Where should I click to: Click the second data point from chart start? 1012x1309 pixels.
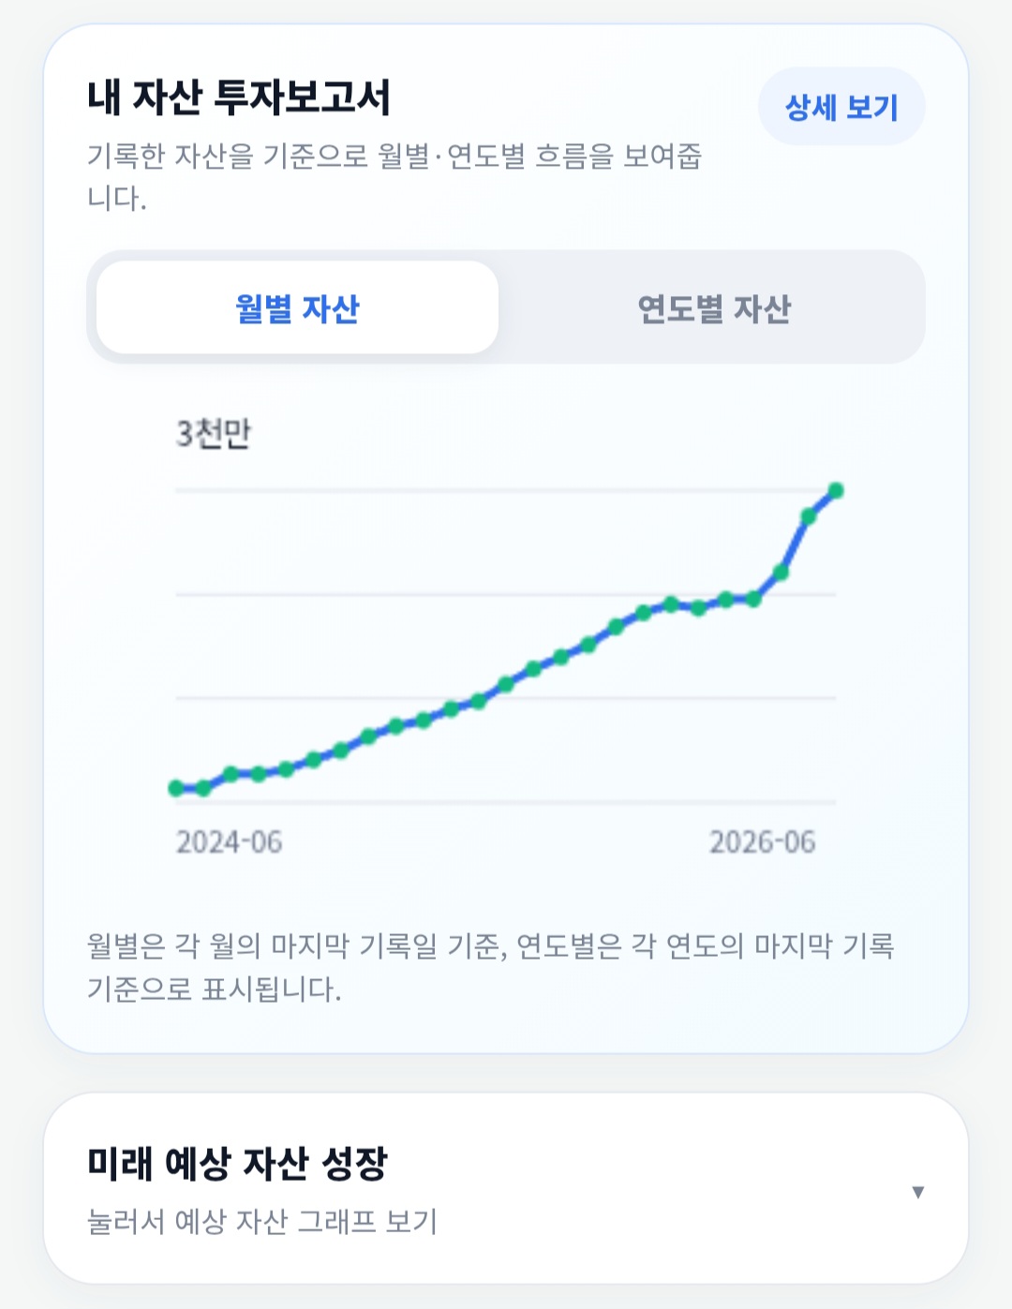[x=203, y=789]
